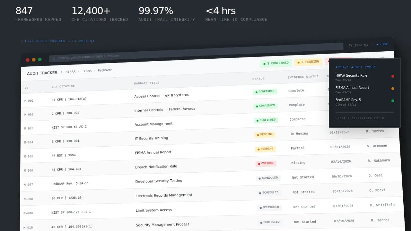Click SCHEDULED badge on Limit System Access row
The width and height of the screenshot is (411, 231).
coord(269,208)
